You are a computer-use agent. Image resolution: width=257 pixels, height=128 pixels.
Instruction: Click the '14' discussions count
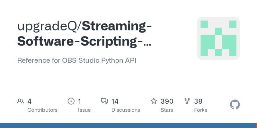(115, 101)
